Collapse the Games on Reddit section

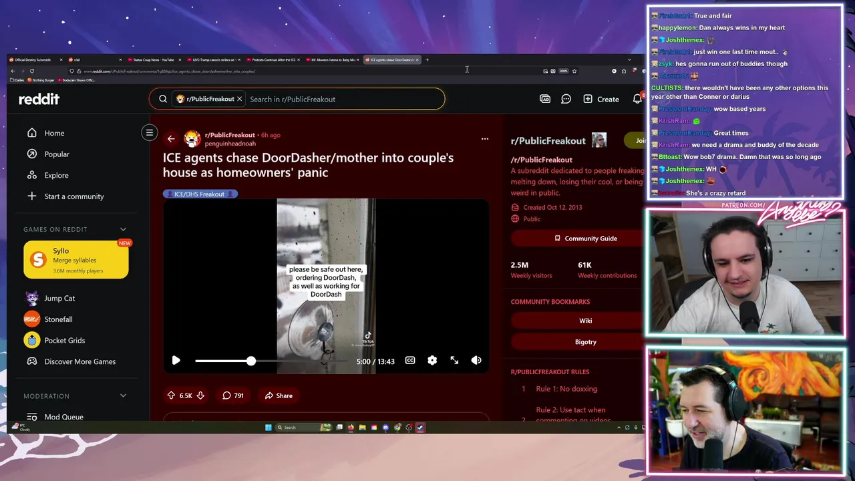[x=123, y=229]
